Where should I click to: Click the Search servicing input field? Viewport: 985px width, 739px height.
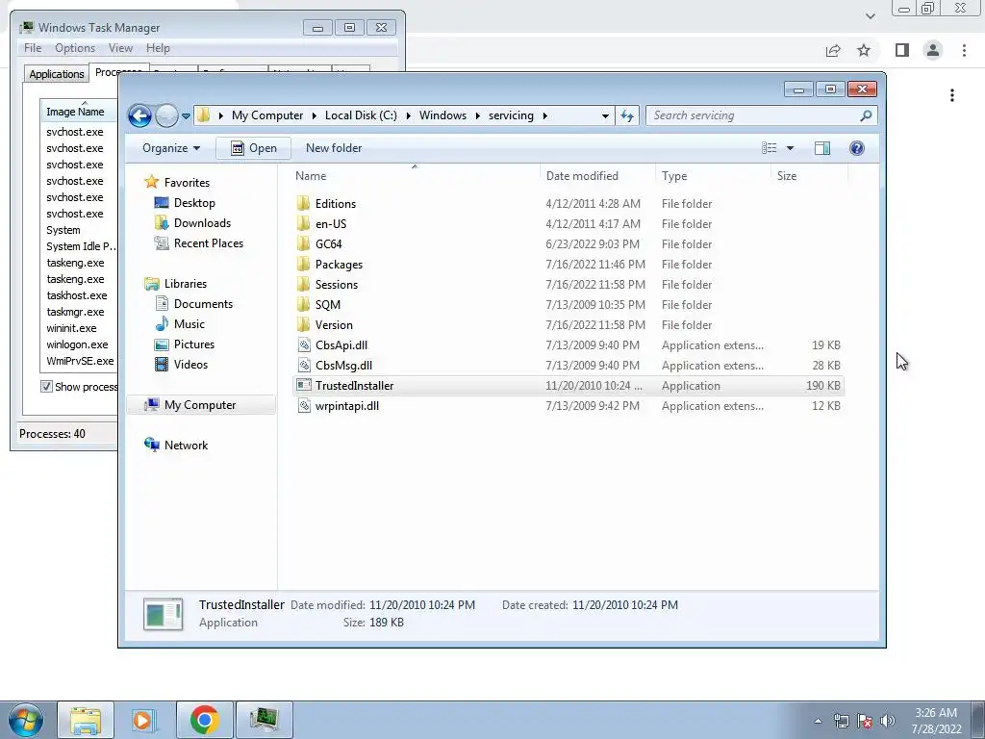point(750,115)
